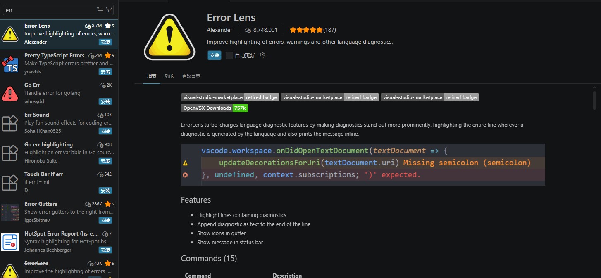Click the details page vertical scrollbar
The width and height of the screenshot is (601, 278).
pos(595,101)
